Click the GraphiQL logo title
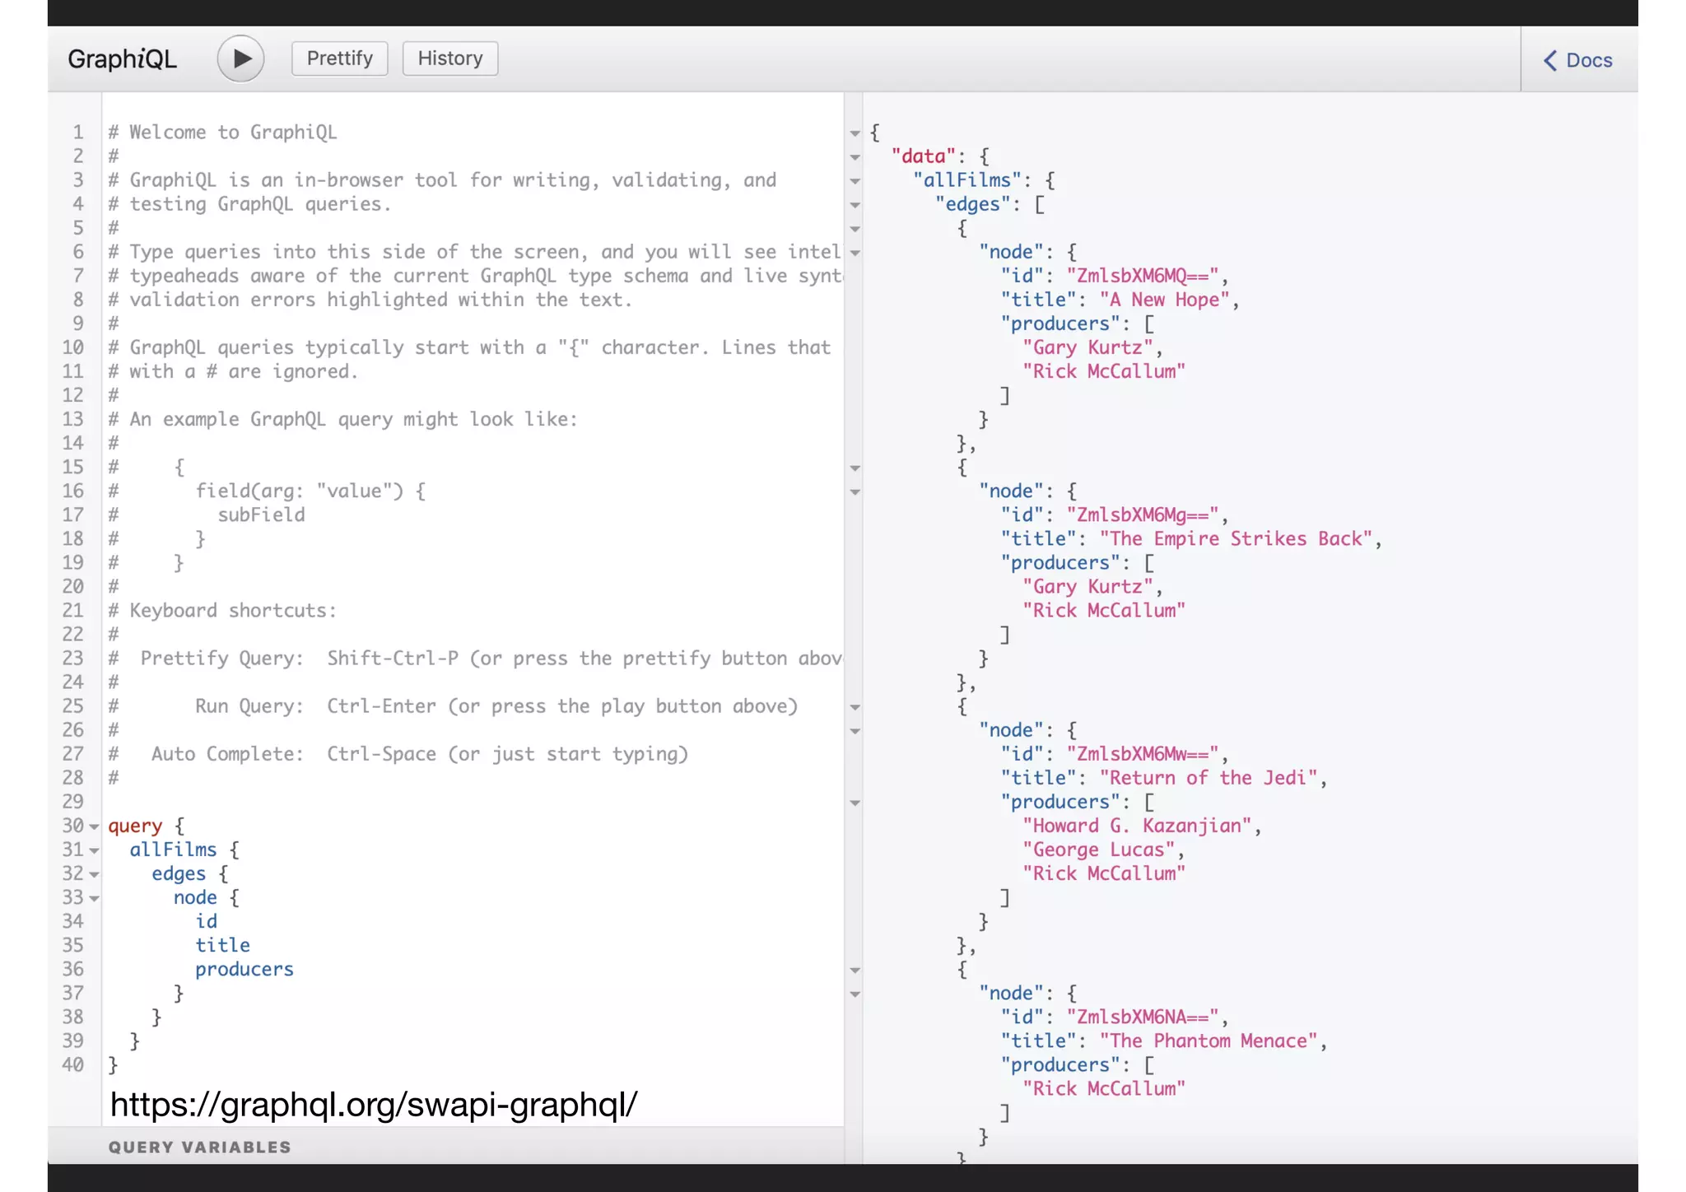 [x=122, y=59]
